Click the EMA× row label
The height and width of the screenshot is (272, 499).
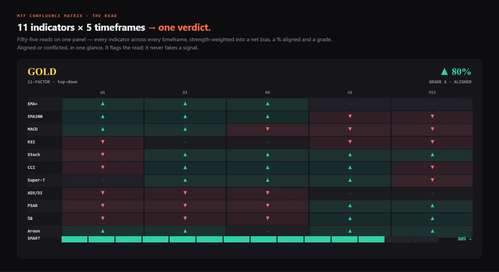tap(33, 104)
